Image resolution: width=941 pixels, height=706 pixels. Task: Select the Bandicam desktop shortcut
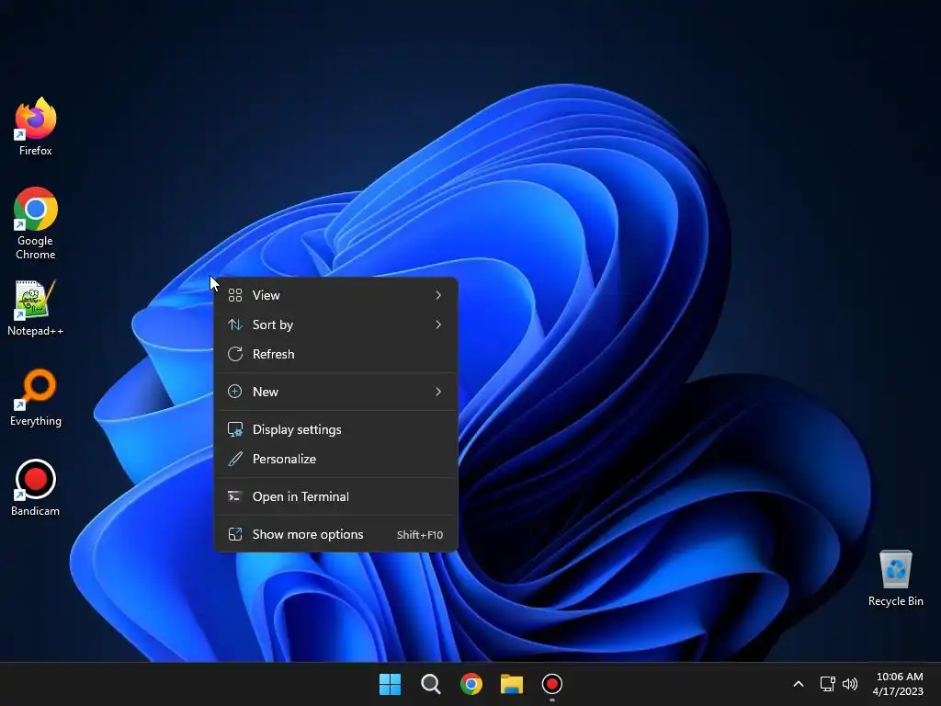pyautogui.click(x=36, y=487)
